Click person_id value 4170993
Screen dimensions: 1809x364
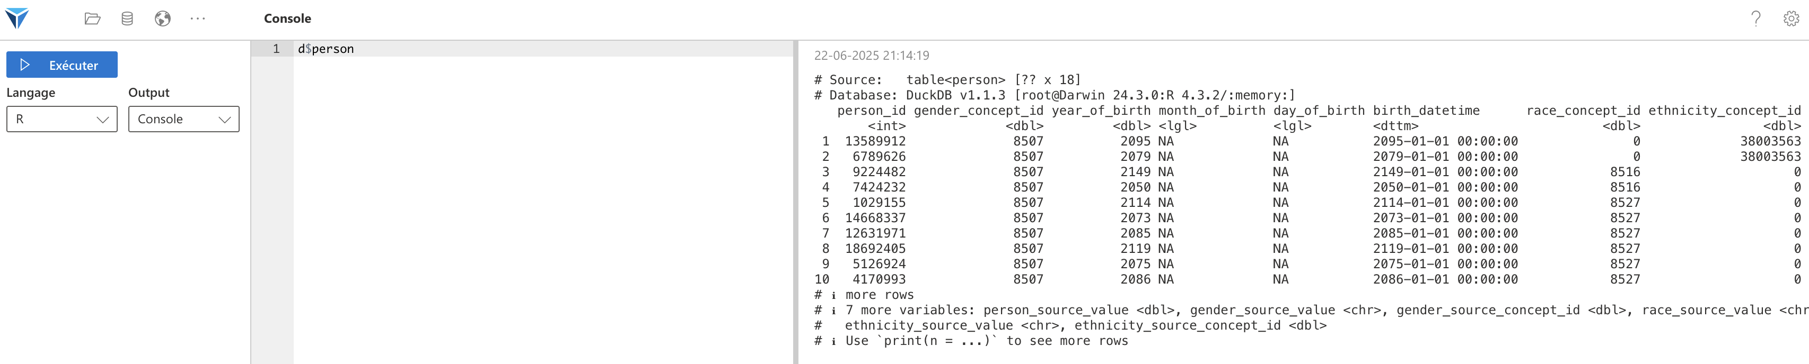point(879,280)
